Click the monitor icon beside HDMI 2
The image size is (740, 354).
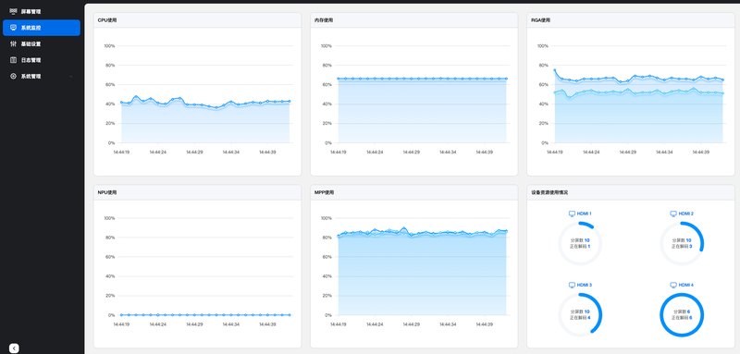[x=673, y=214]
